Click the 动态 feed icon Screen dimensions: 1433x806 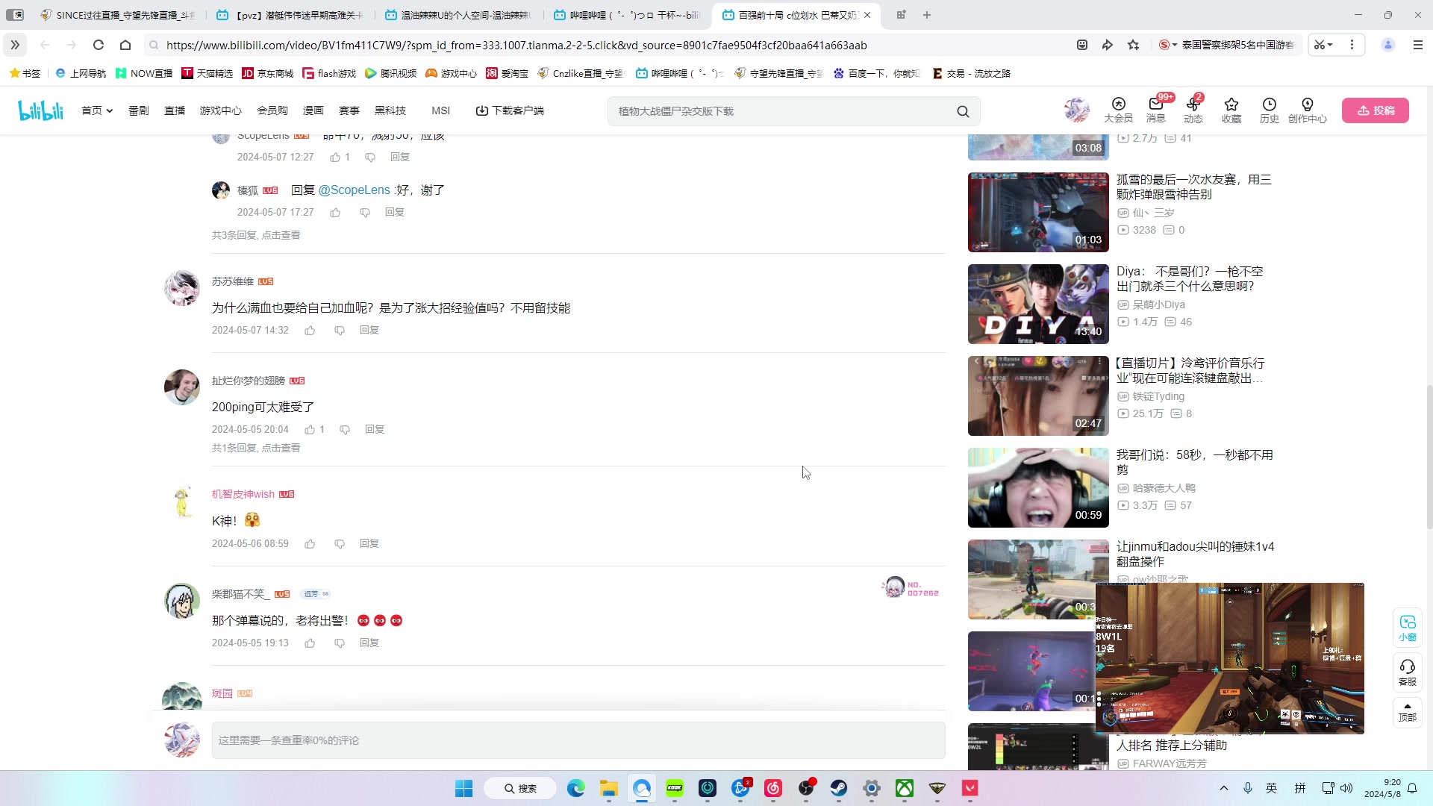click(1193, 110)
